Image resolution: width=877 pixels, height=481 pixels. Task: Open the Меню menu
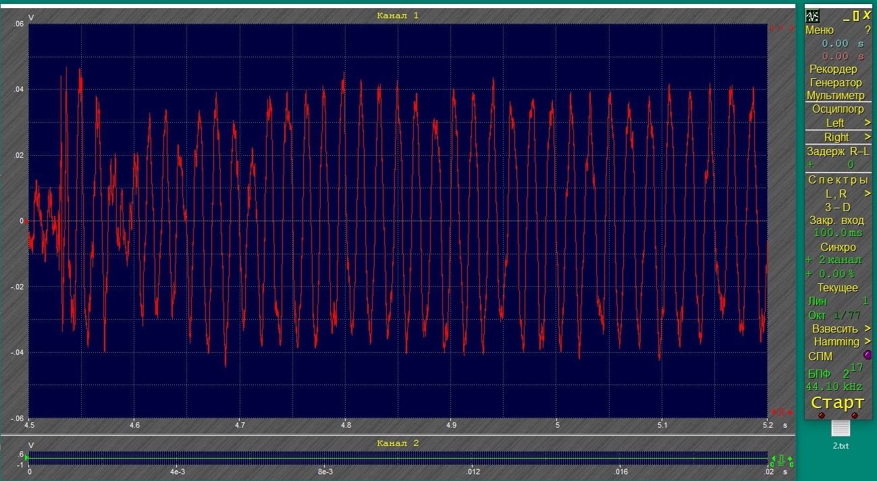820,30
